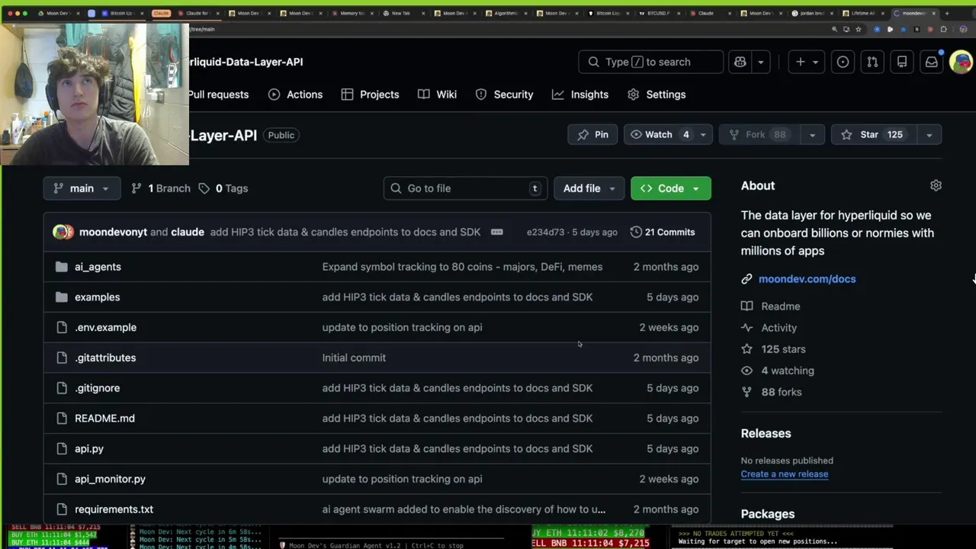
Task: Open the notifications inbox icon
Action: 932,62
